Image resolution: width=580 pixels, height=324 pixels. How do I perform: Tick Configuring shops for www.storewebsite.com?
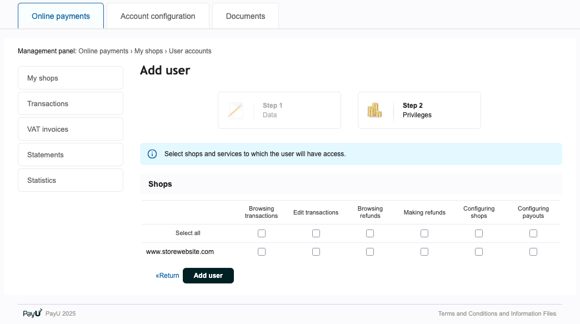coord(479,252)
